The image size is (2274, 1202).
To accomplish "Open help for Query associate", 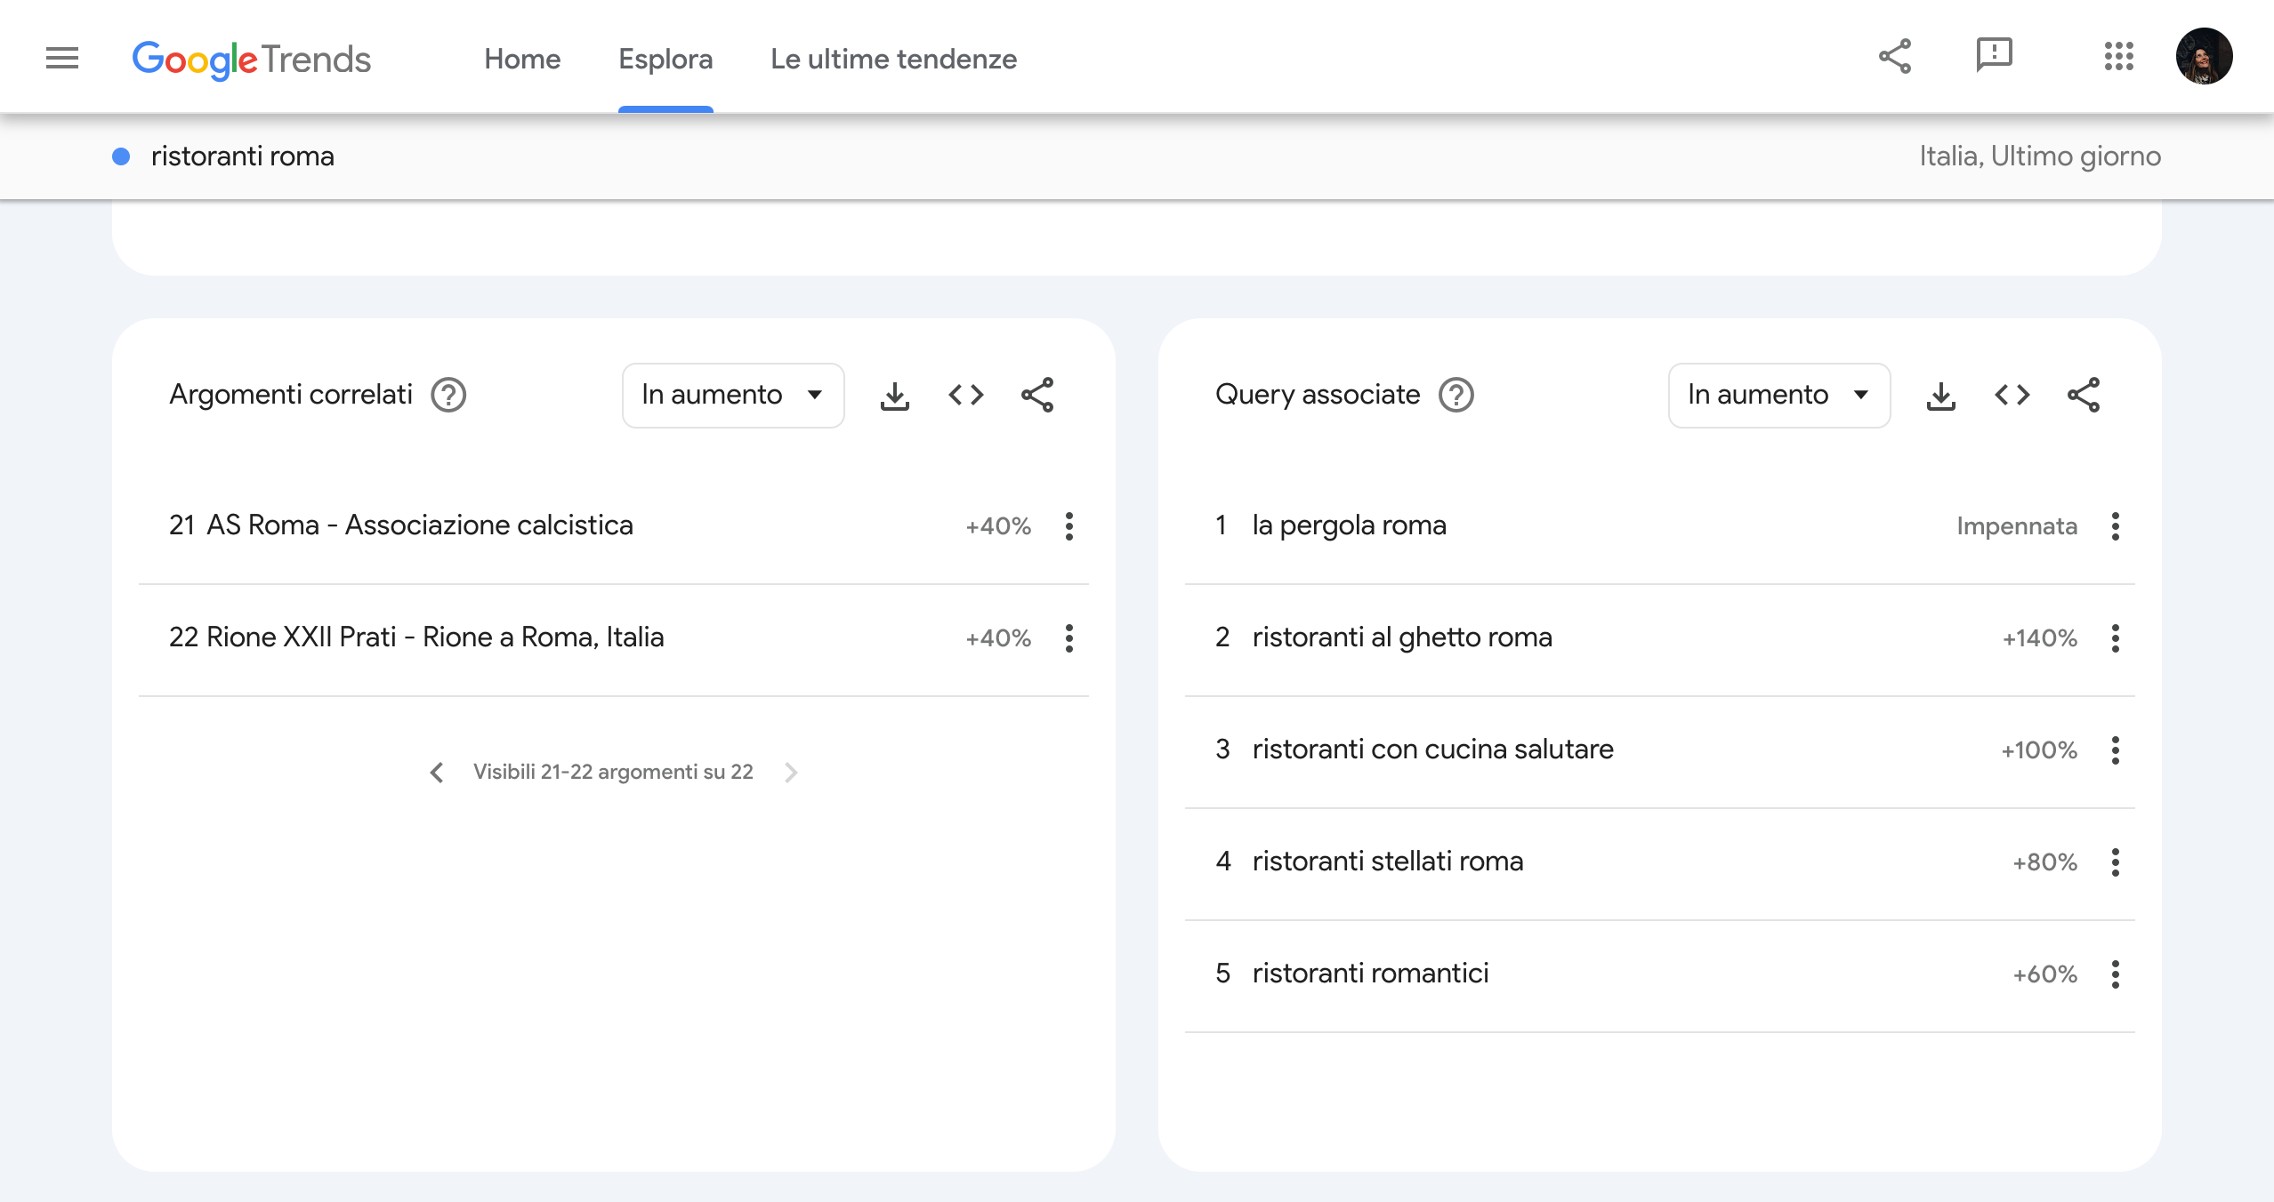I will coord(1456,396).
